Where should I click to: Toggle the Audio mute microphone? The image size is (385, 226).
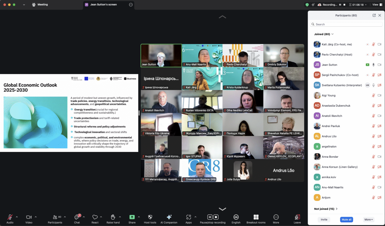(x=10, y=217)
